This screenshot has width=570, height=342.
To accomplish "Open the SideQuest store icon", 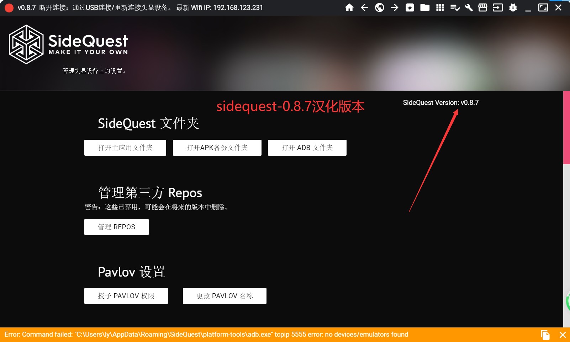I will click(483, 7).
